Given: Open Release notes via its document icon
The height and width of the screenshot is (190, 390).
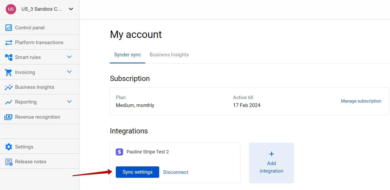Looking at the screenshot, I should click(x=9, y=161).
